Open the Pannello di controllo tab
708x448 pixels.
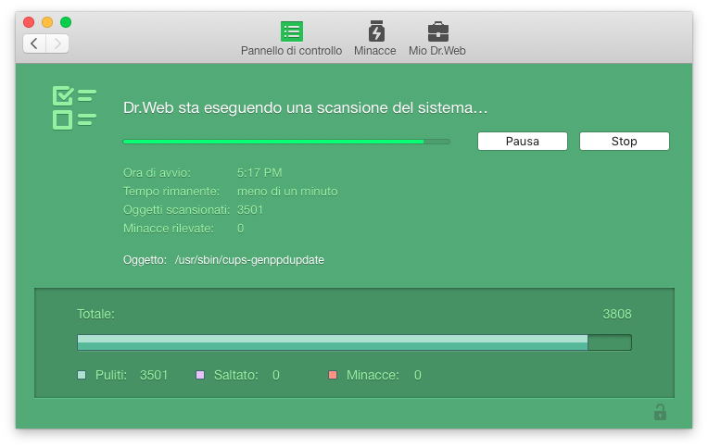click(x=291, y=39)
